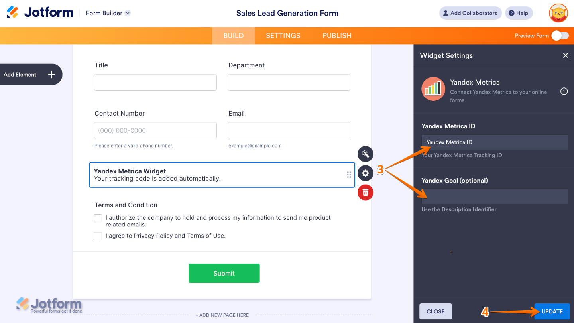Click the widget drag handle dots
The width and height of the screenshot is (574, 323).
349,175
